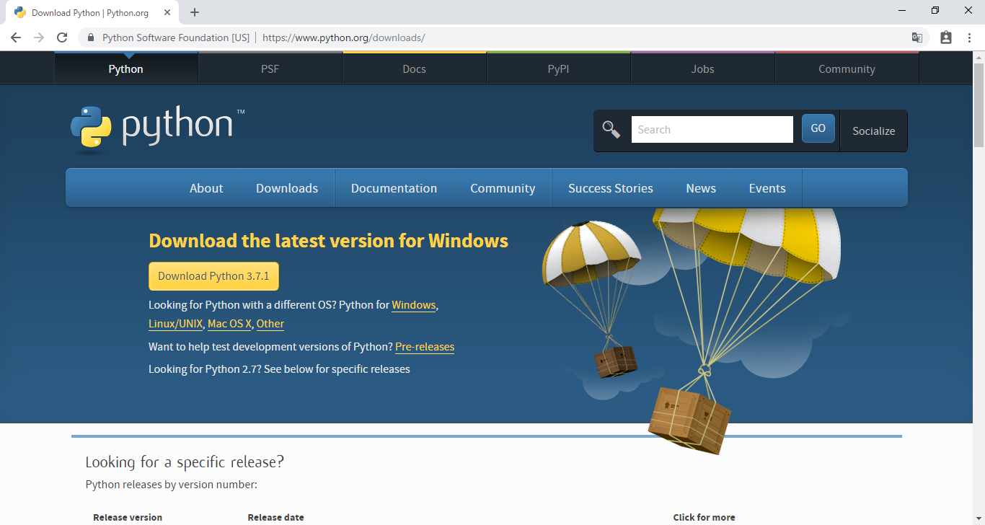Follow the Linux/UNIX link
The width and height of the screenshot is (985, 525).
(x=176, y=324)
